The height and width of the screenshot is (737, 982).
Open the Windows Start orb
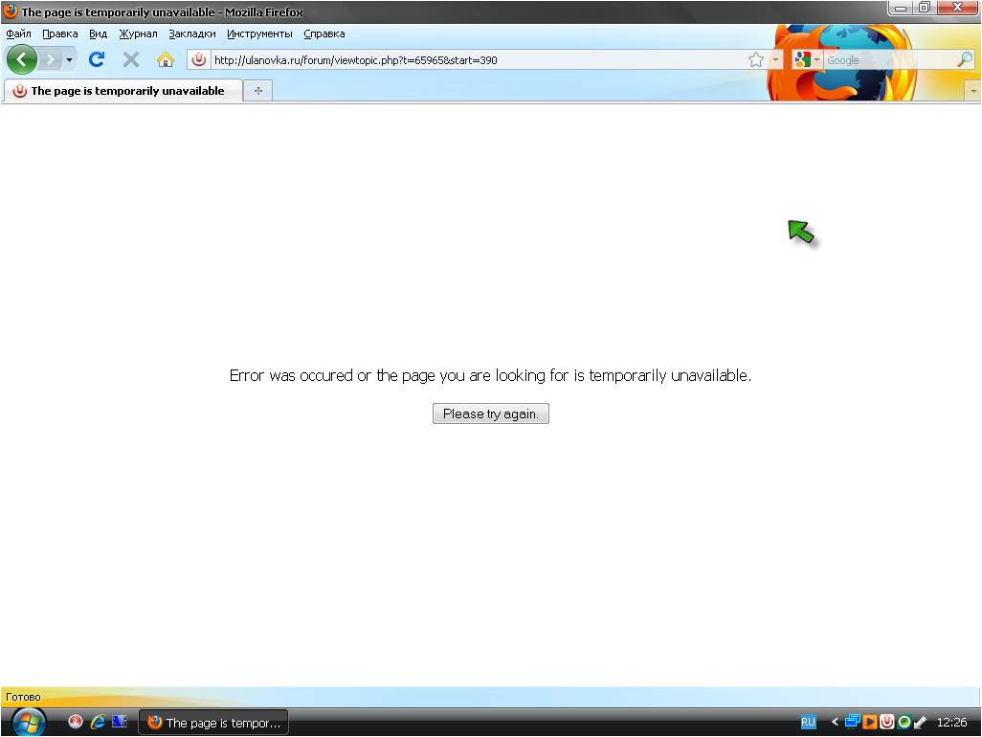click(28, 723)
